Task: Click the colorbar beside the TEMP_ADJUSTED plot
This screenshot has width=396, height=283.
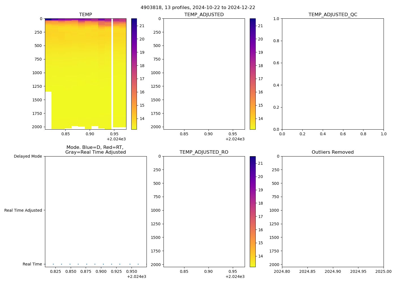Action: pyautogui.click(x=253, y=74)
